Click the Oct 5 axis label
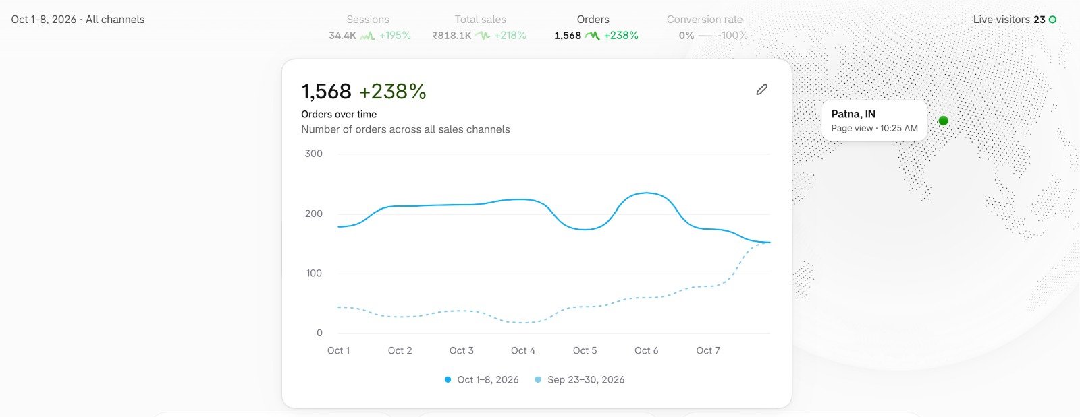The image size is (1080, 417). click(585, 350)
